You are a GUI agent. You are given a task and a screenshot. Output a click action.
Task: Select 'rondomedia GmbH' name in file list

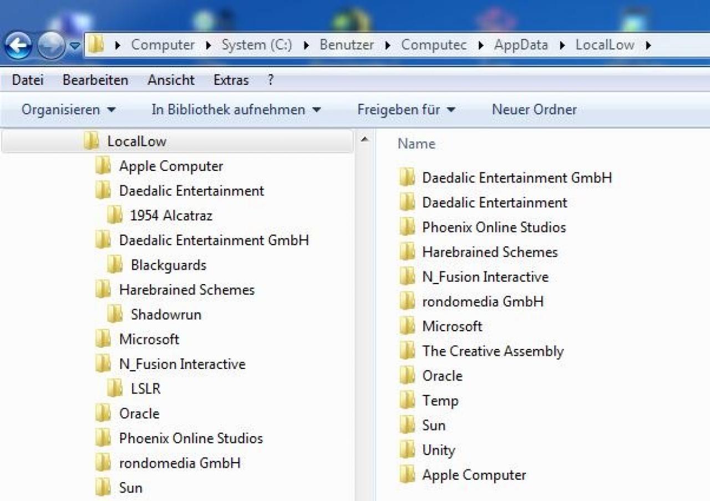pyautogui.click(x=483, y=302)
